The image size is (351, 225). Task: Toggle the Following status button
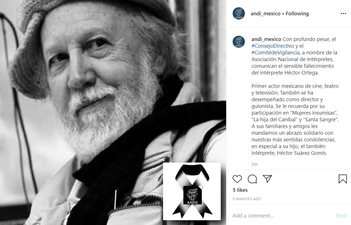tap(297, 13)
